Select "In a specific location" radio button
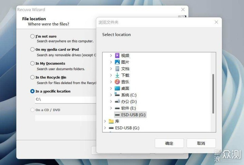 (x=32, y=91)
